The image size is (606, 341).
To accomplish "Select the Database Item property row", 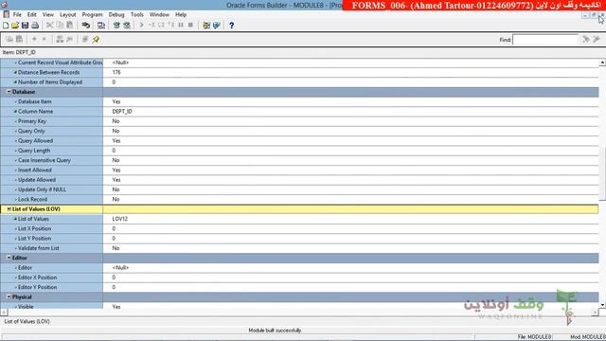I will pyautogui.click(x=299, y=101).
